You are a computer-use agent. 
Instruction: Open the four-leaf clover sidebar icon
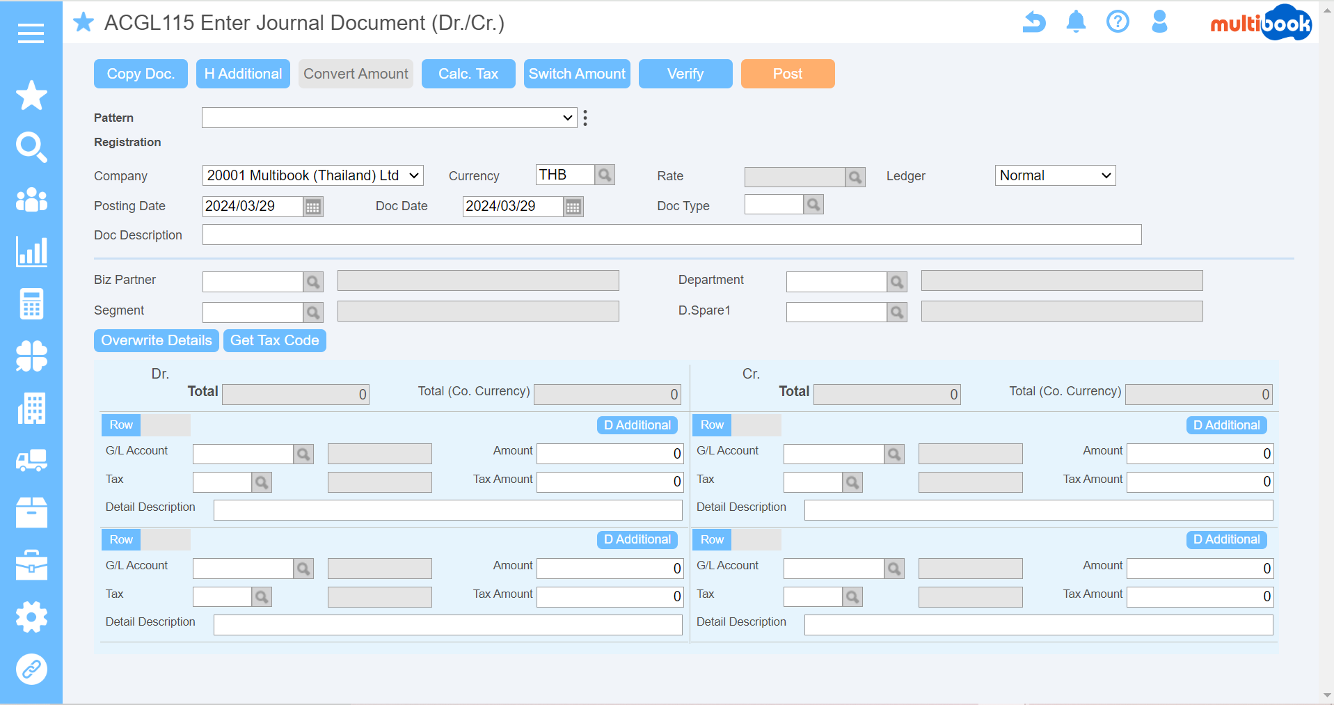[31, 356]
